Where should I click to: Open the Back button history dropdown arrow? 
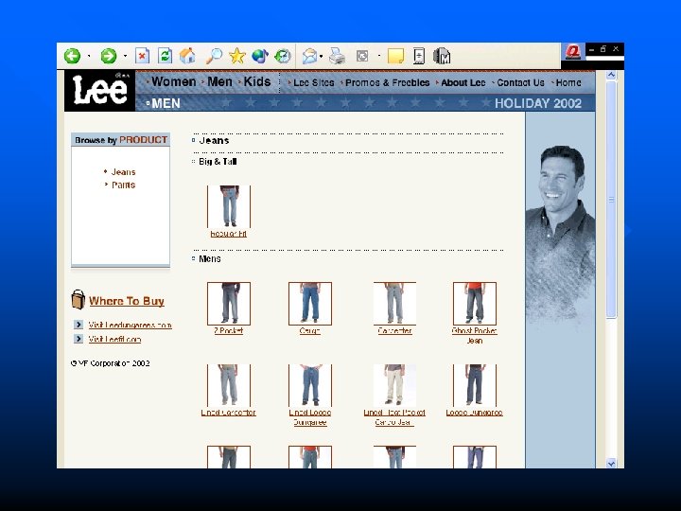[x=89, y=56]
